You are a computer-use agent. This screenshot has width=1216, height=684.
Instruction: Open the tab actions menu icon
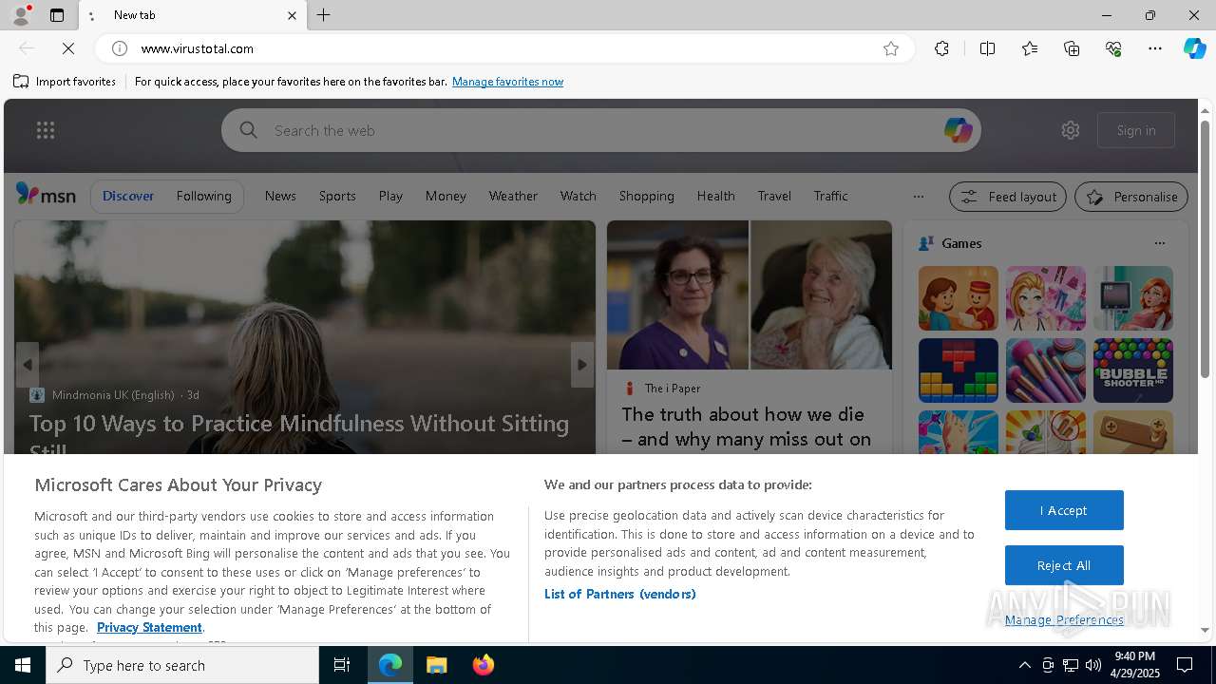pyautogui.click(x=57, y=15)
